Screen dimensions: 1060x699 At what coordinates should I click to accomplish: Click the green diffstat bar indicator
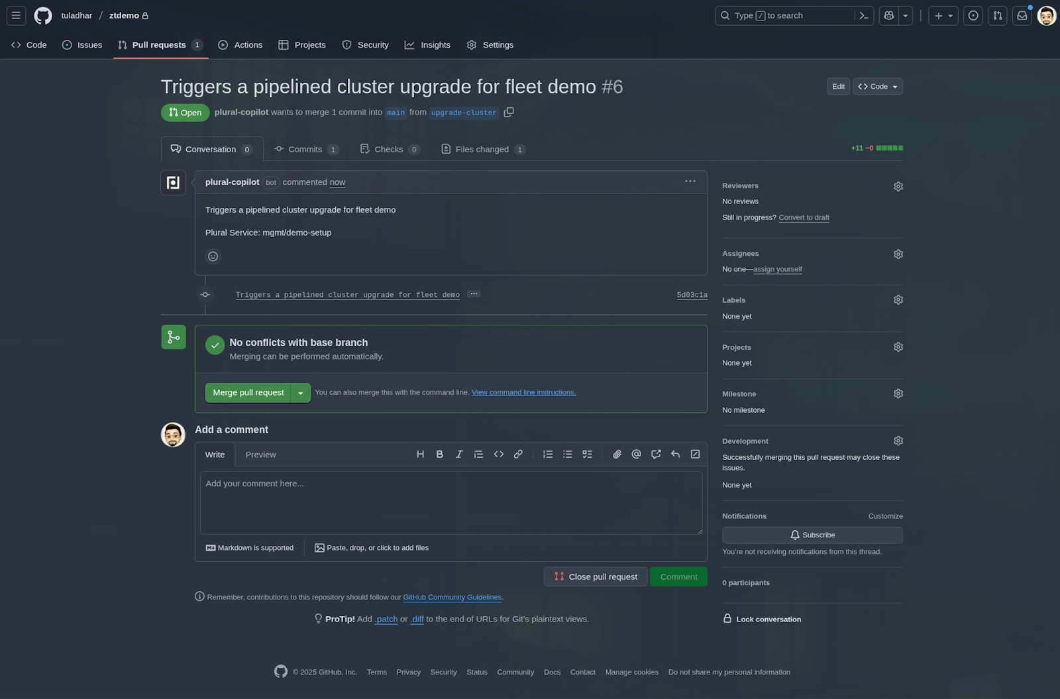889,148
